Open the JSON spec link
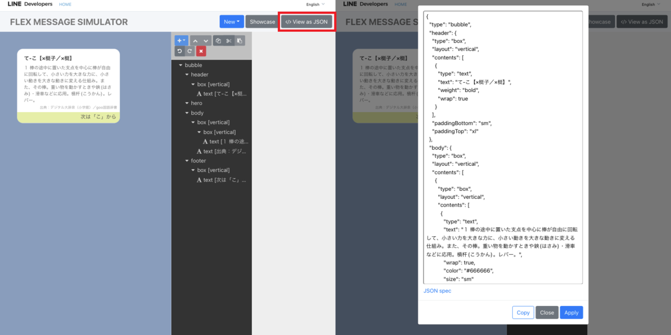 coord(437,291)
